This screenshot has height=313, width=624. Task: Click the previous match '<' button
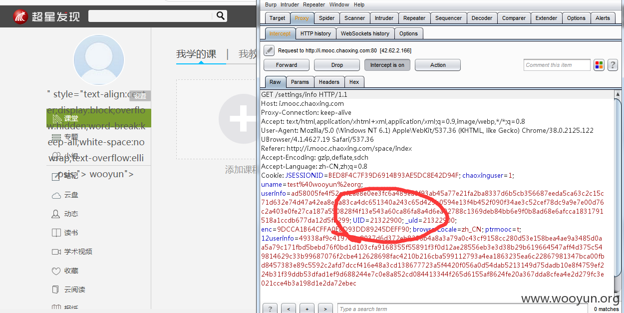pos(289,309)
